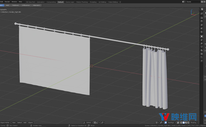Open the Global transform orientation dropdown
The height and width of the screenshot is (127, 206).
click(88, 123)
